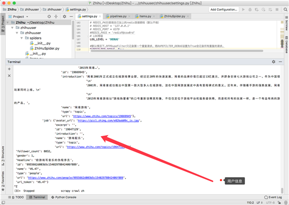
Task: Open the zhihu.com/topics/19669945 link
Action: pos(102,116)
